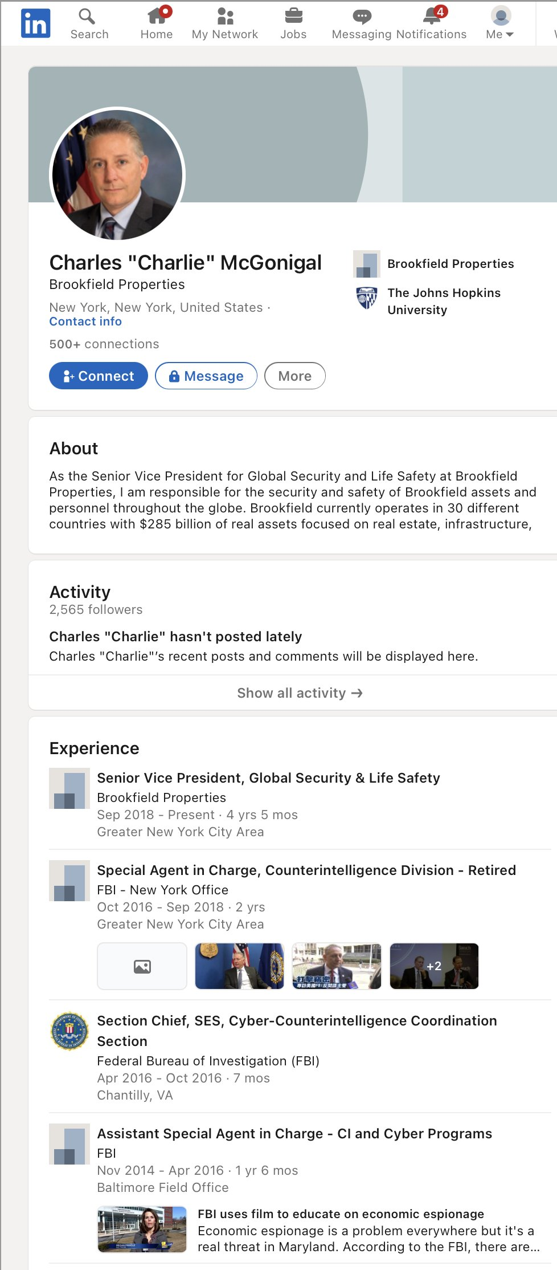The image size is (557, 1270).
Task: Click the Connect button
Action: coord(99,376)
